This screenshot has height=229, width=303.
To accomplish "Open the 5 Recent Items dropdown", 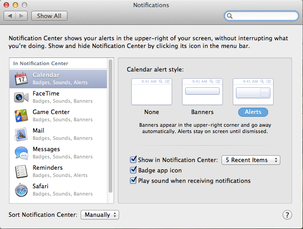I will click(x=250, y=160).
